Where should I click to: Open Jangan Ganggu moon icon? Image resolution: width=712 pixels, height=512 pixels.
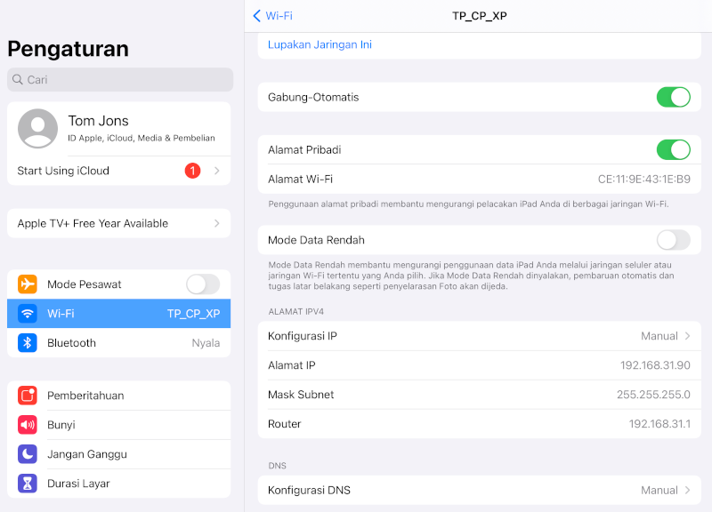click(28, 454)
